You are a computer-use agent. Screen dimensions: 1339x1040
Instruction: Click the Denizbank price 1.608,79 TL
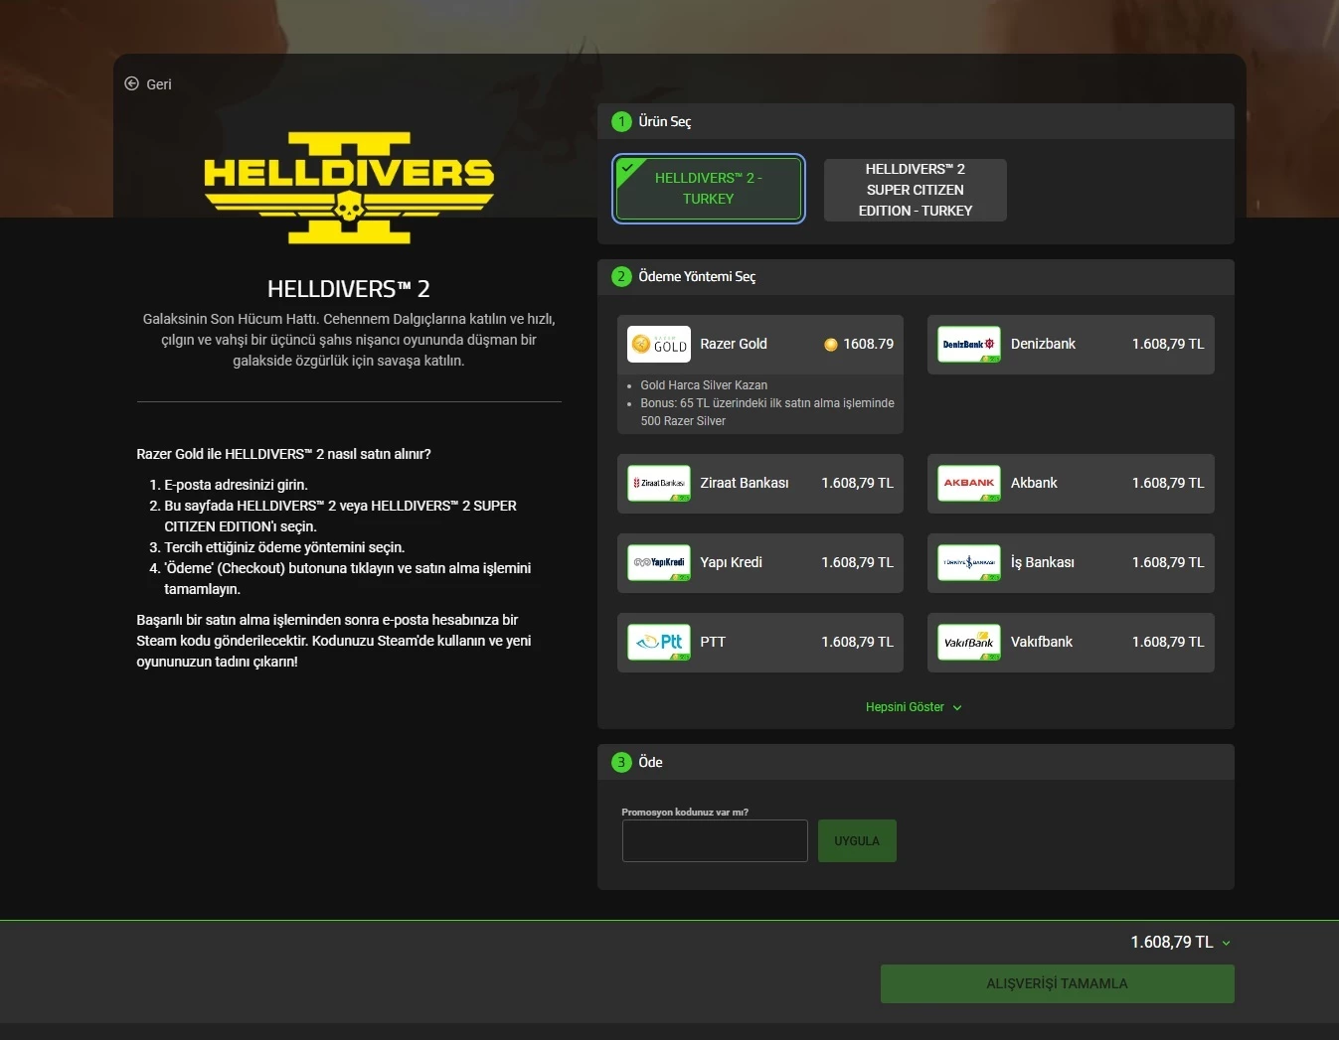coord(1168,344)
